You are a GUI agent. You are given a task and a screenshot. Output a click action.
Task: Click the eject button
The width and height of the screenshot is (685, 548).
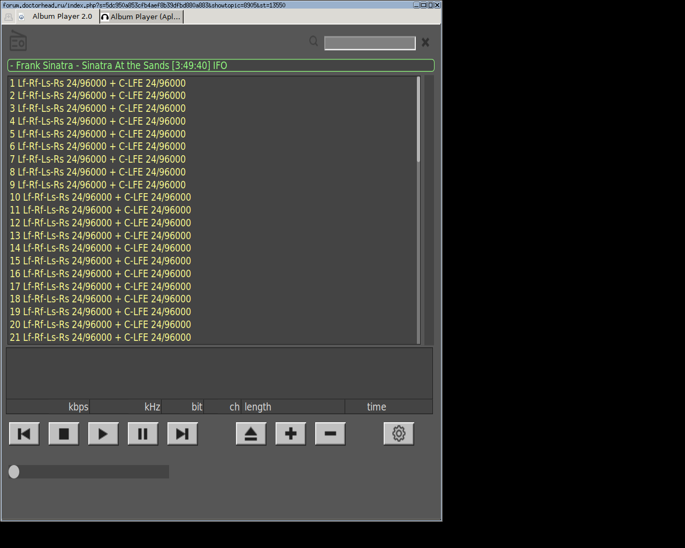pyautogui.click(x=251, y=433)
